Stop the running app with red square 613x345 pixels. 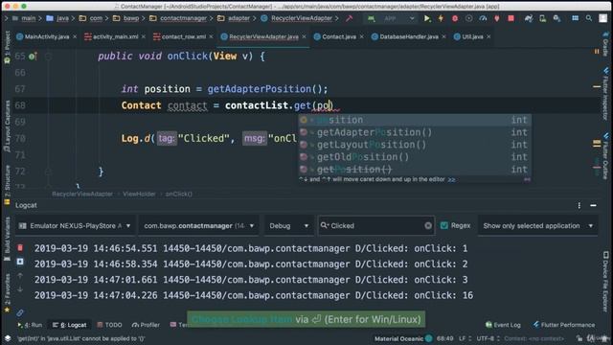[x=511, y=18]
